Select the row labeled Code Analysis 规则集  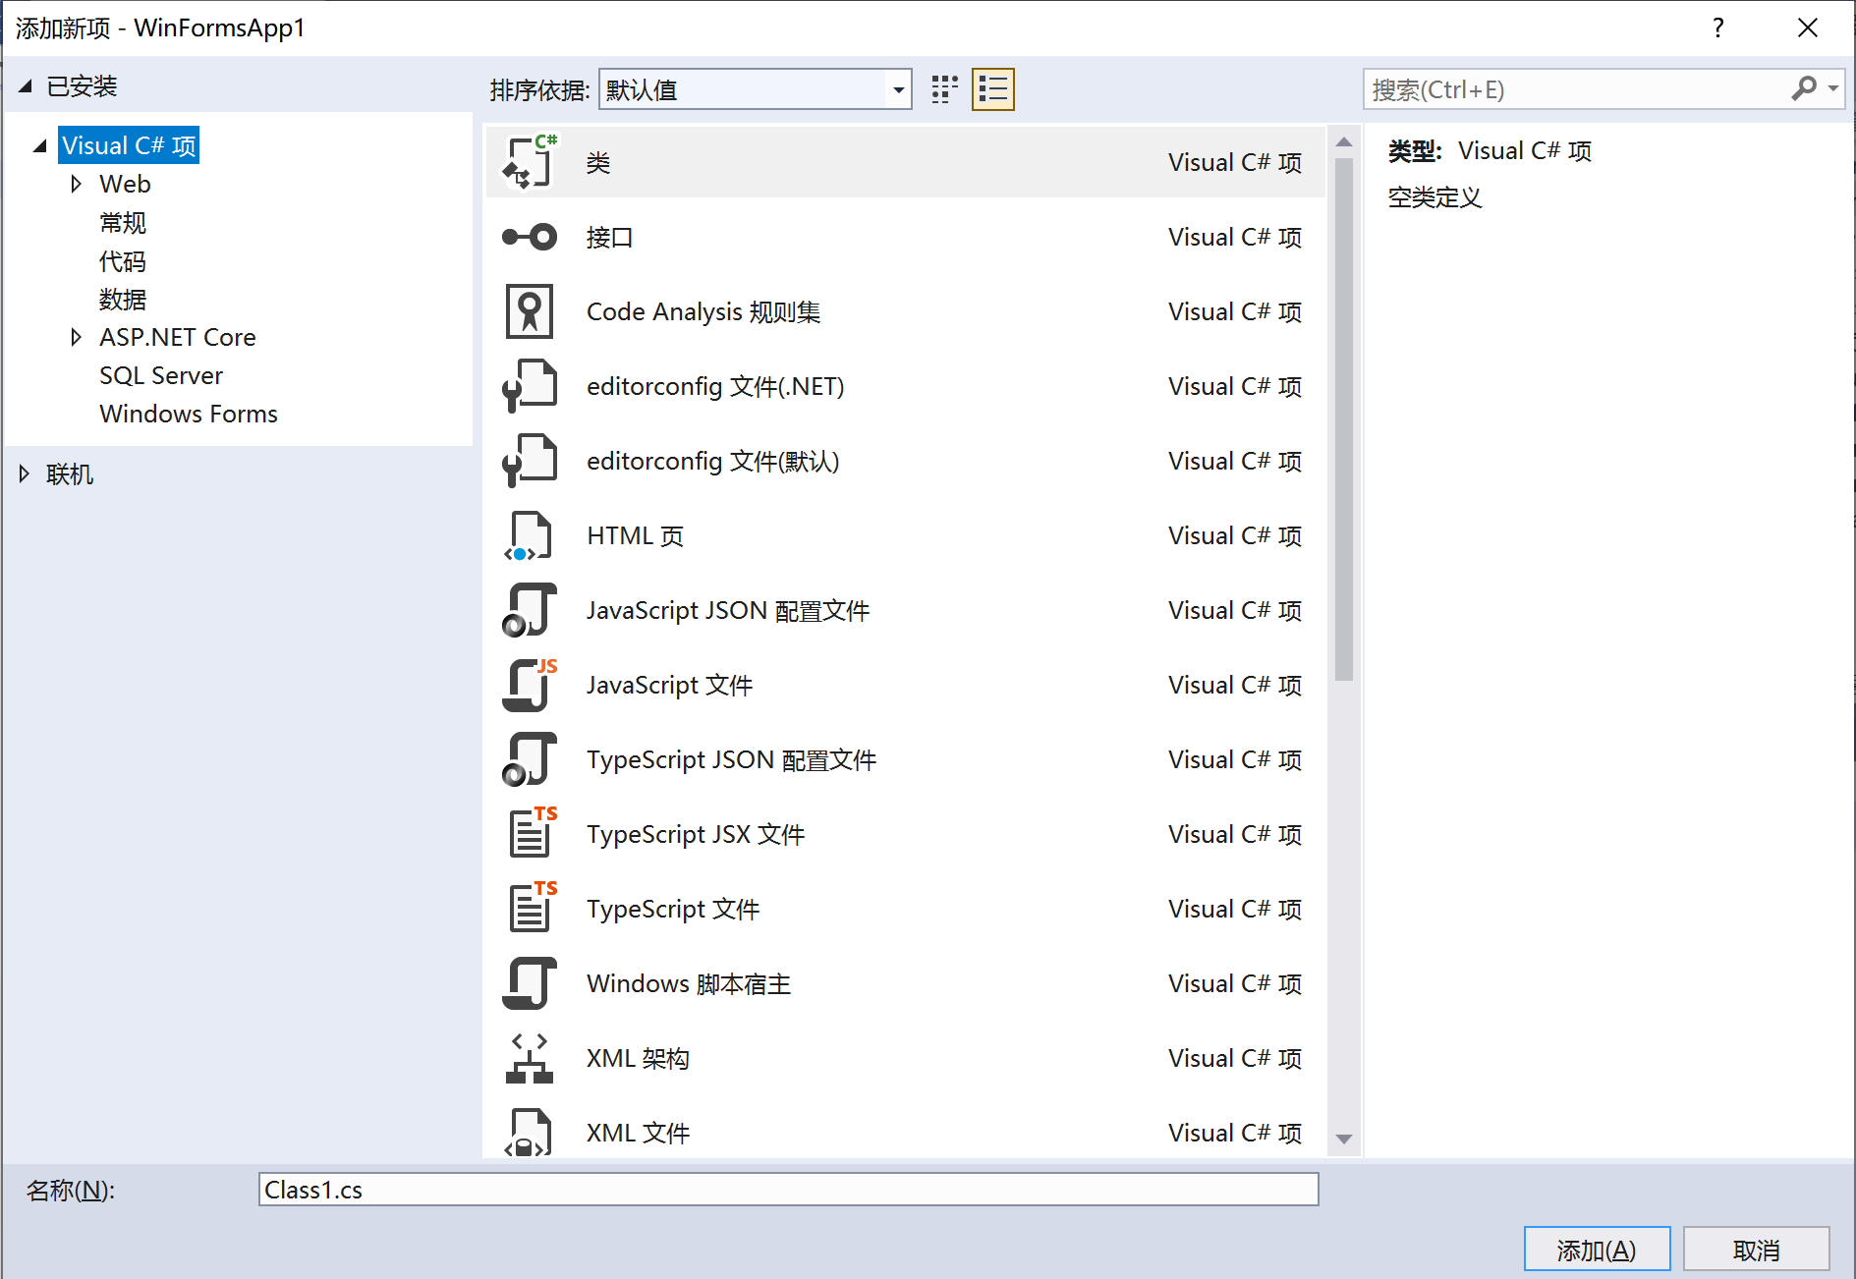coord(905,311)
